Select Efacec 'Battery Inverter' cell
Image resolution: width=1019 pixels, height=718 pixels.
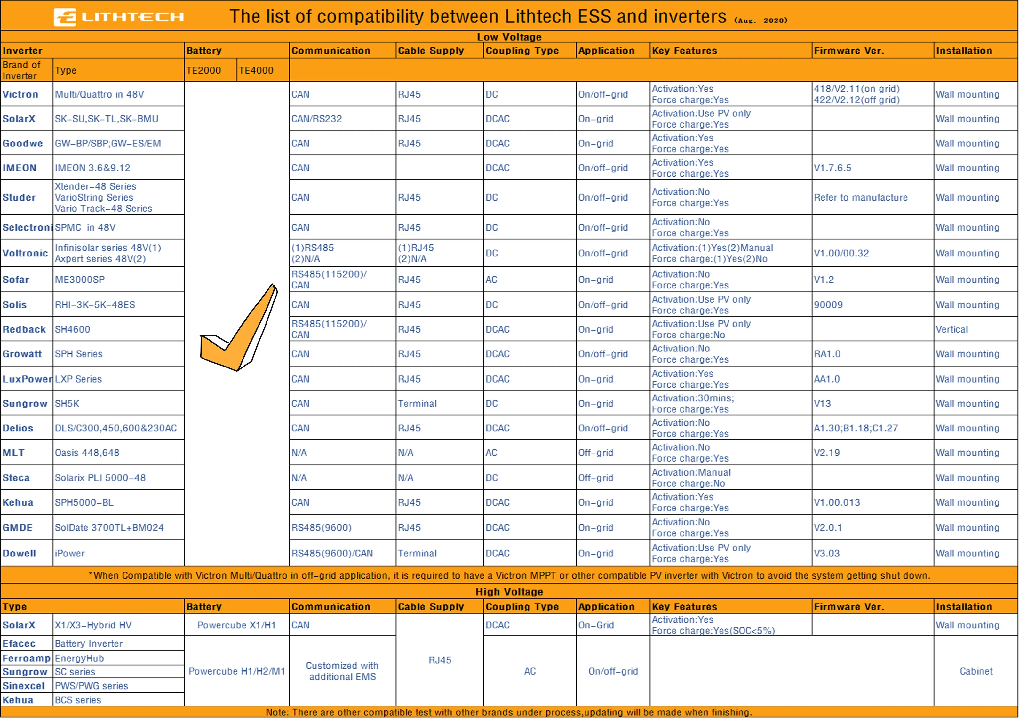[x=118, y=643]
